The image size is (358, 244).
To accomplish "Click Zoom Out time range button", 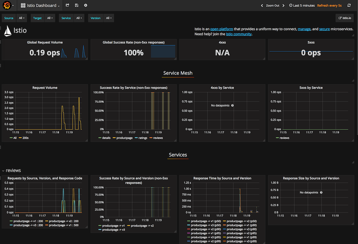I will (x=272, y=5).
